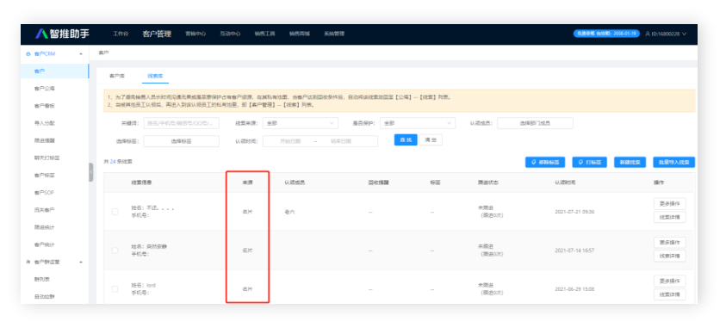
Task: Open the 线索来源 dropdown showing 全部
Action: [300, 123]
